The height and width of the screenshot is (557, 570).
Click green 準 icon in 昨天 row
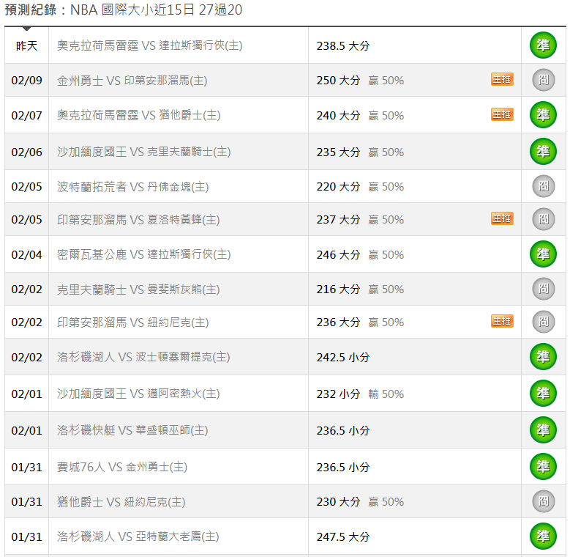coord(543,45)
